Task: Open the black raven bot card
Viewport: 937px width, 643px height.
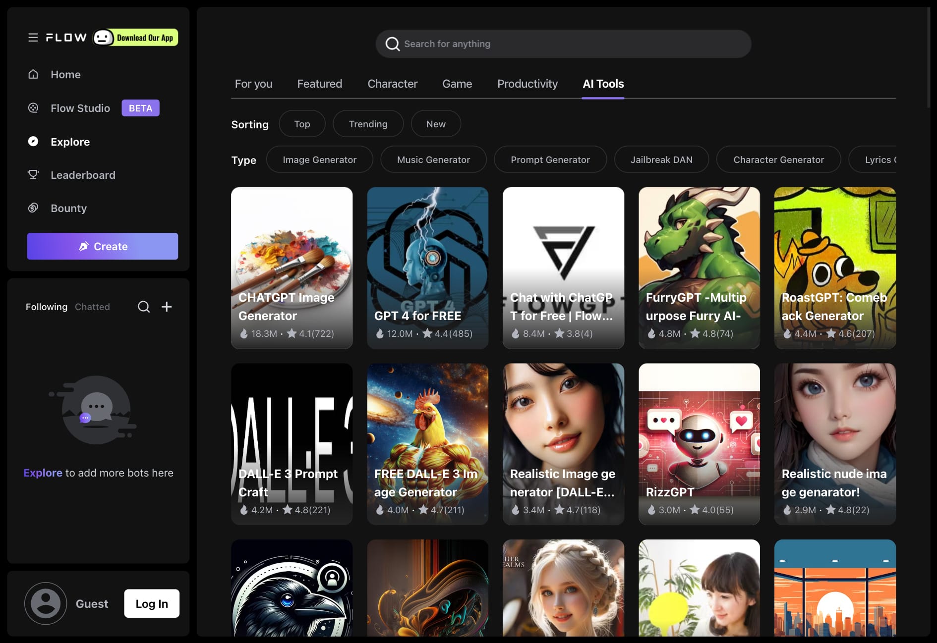Action: coord(292,588)
